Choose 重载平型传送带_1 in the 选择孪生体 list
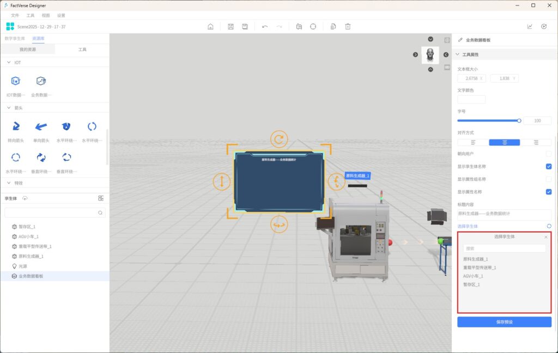Screen dimensions: 558x353 click(480, 267)
